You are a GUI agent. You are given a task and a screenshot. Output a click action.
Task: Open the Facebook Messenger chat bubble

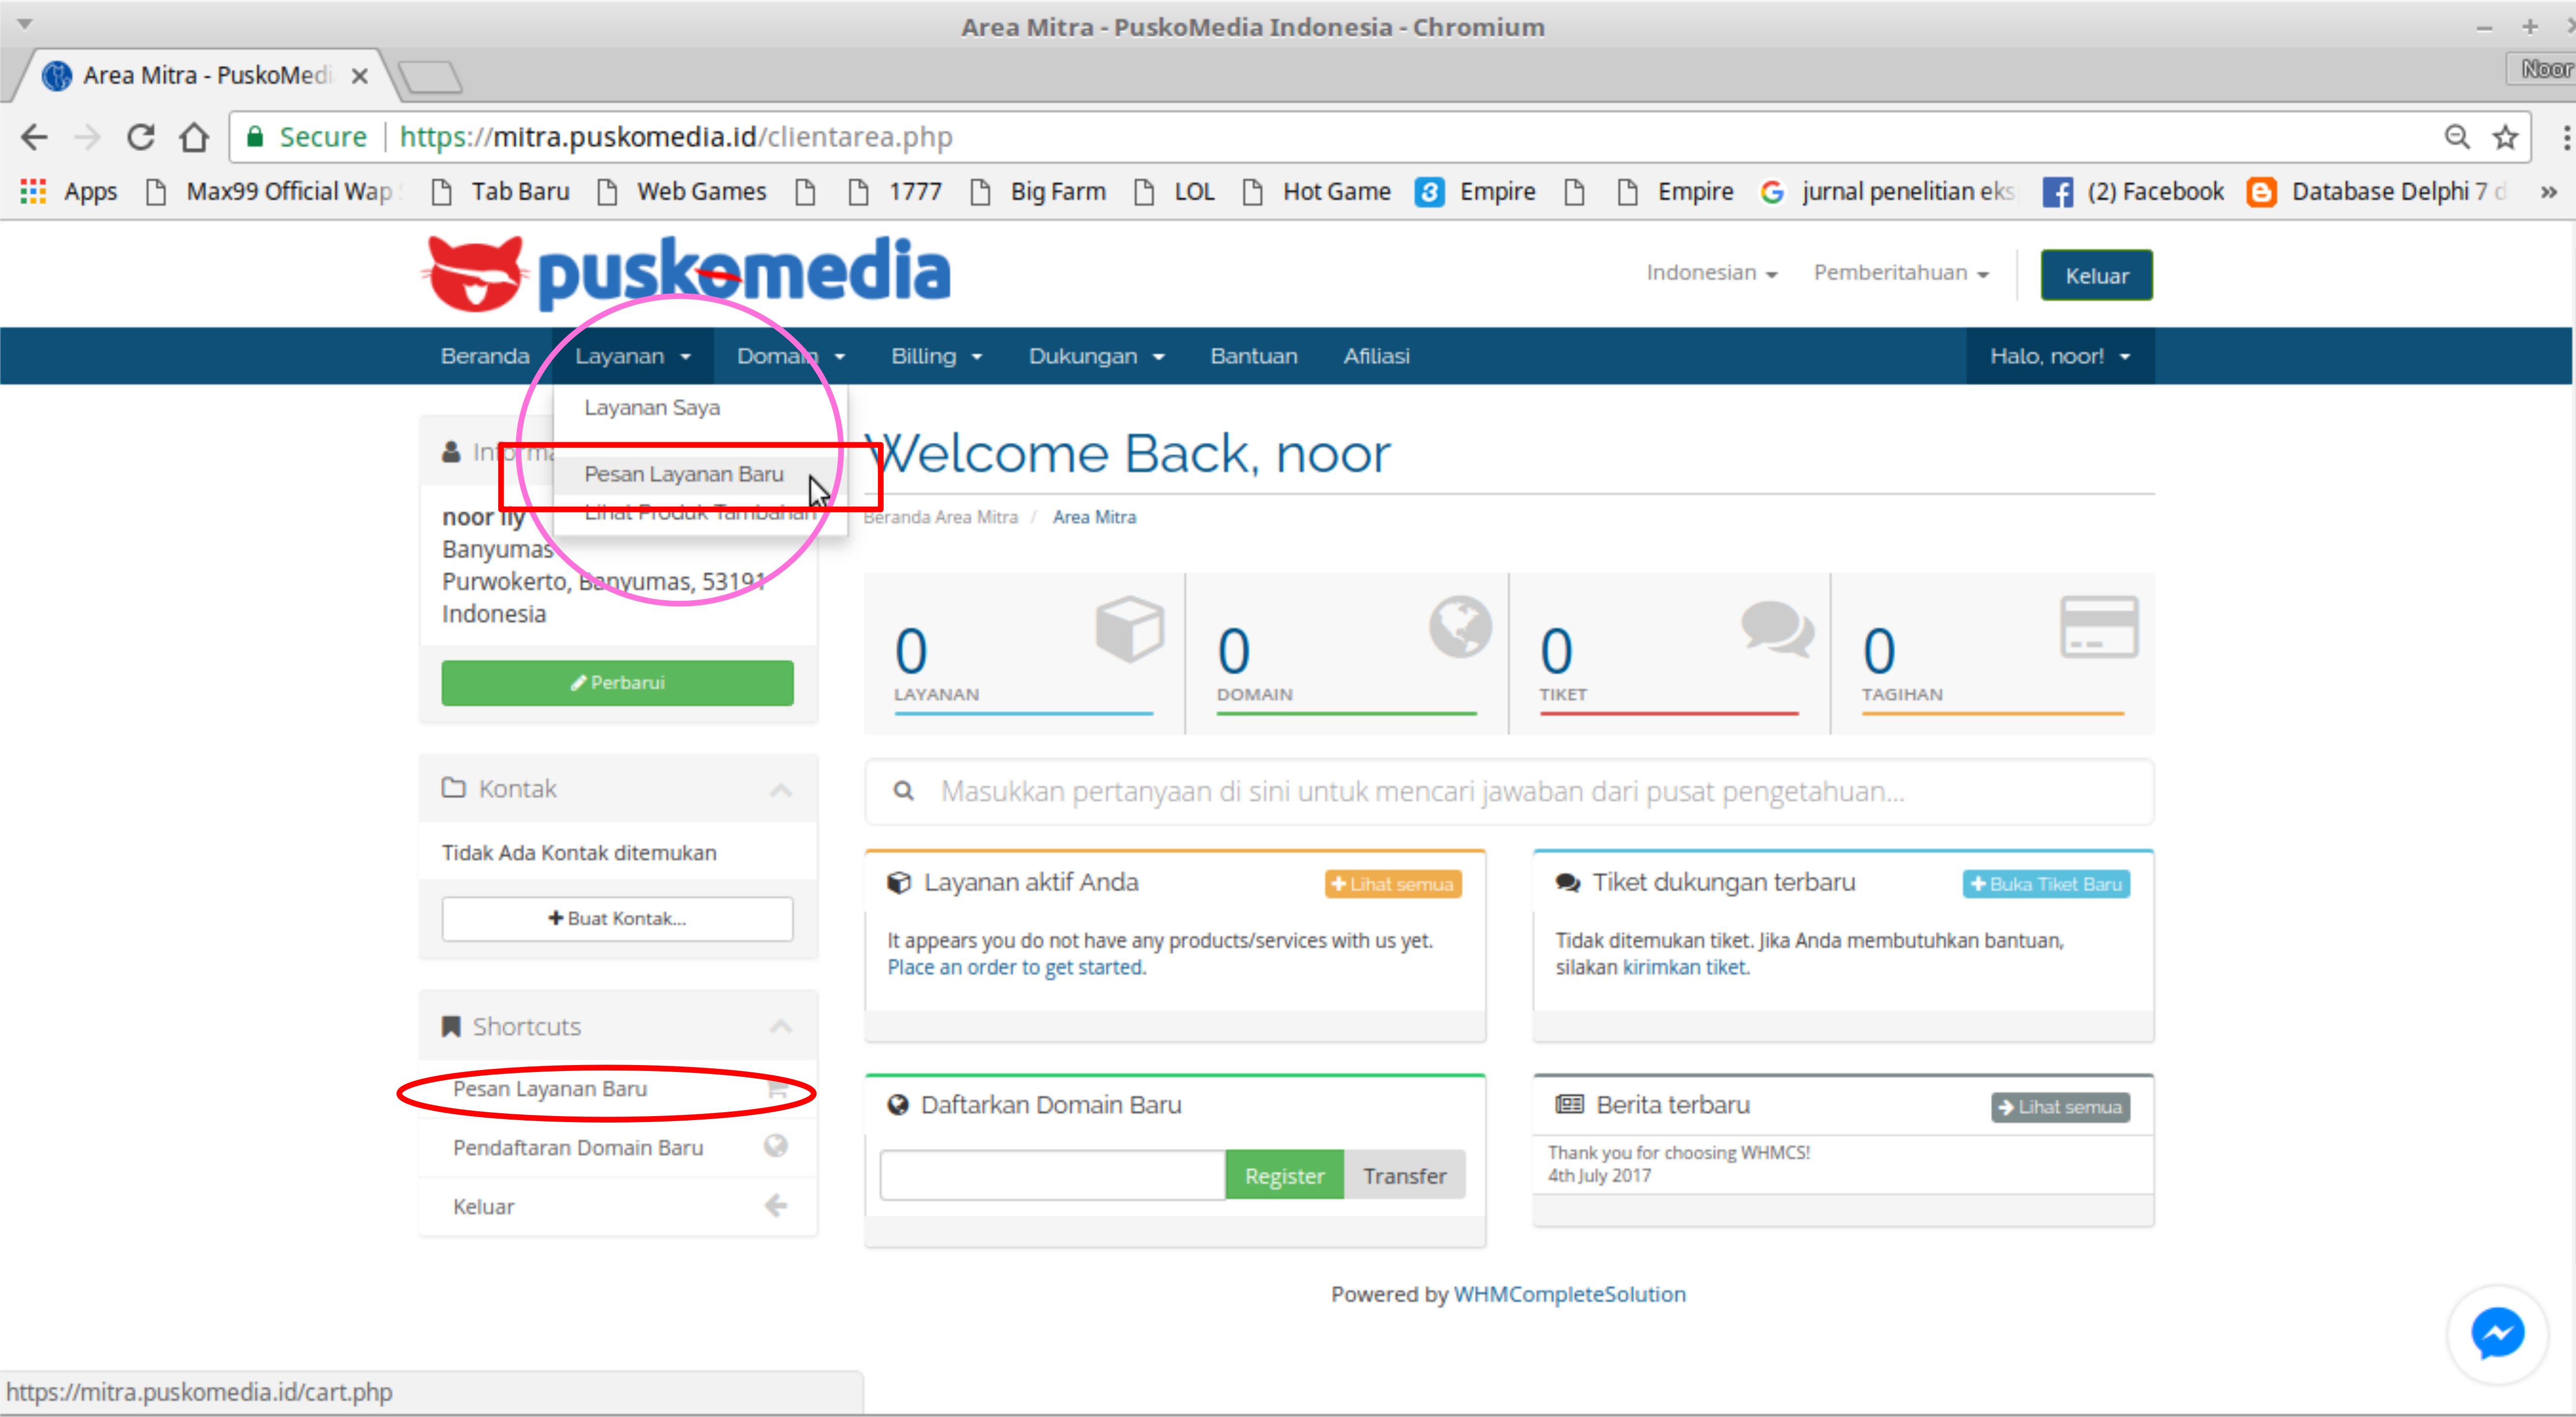pos(2497,1334)
